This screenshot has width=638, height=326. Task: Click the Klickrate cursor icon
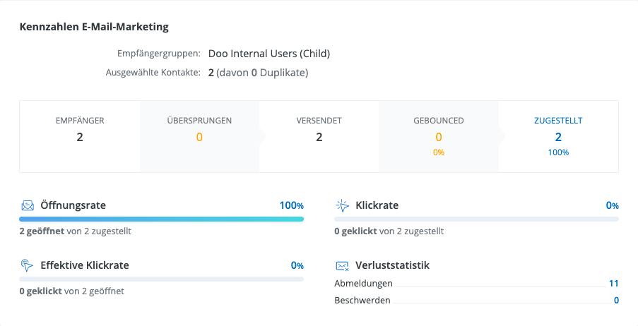[343, 206]
